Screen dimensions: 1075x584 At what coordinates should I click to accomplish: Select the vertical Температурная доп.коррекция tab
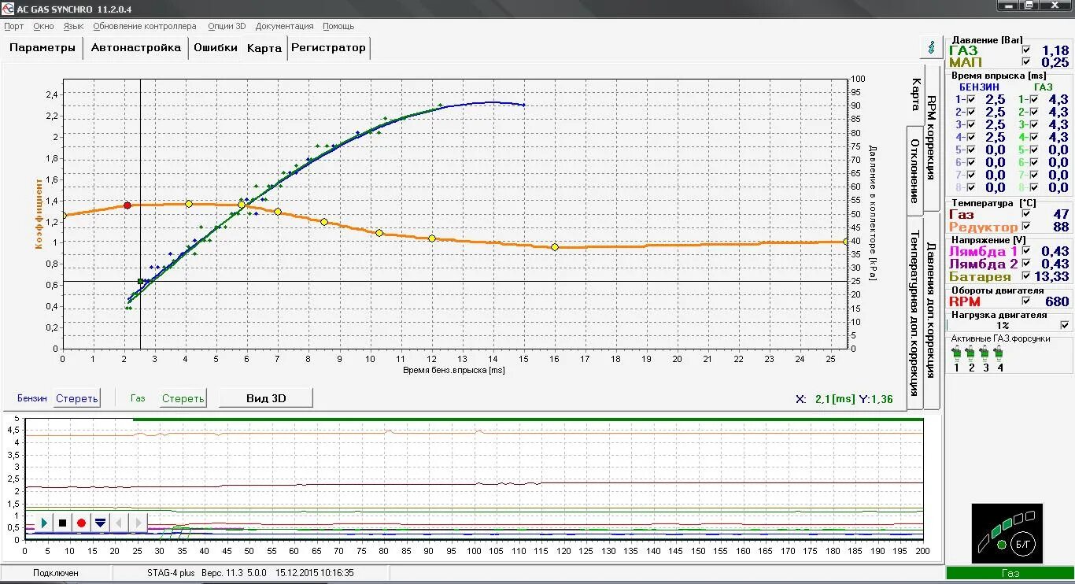(x=915, y=312)
